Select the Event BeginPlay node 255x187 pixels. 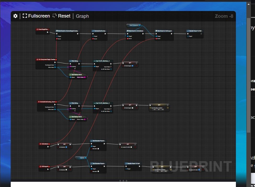43,31
